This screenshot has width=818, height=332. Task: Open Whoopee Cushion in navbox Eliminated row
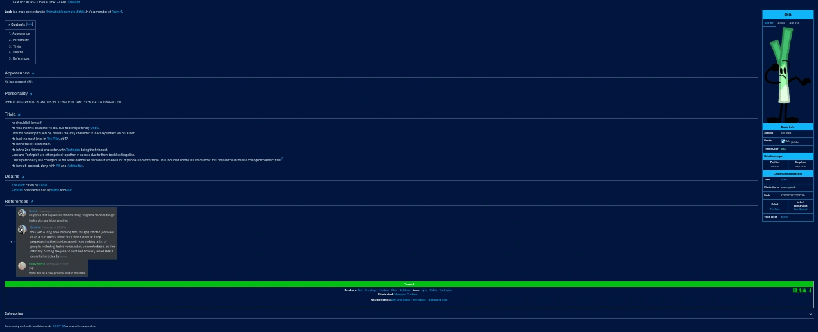point(405,295)
